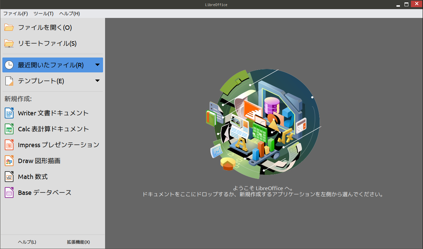The height and width of the screenshot is (249, 423).
Task: Click the template page icon beside テンプレート
Action: click(x=9, y=81)
